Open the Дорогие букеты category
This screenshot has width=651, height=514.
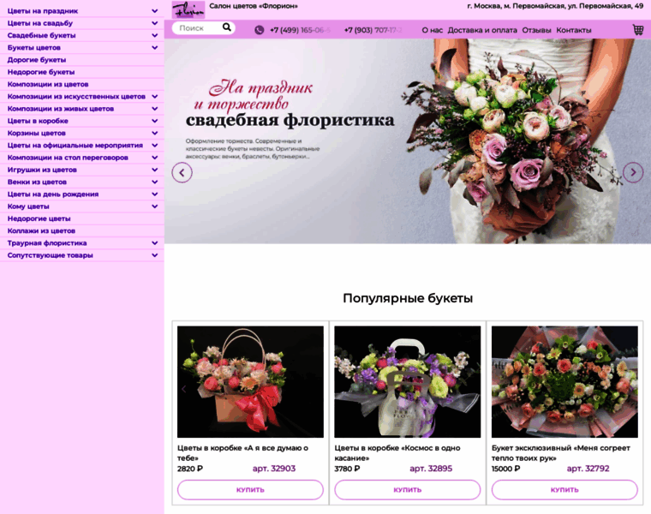pyautogui.click(x=37, y=60)
